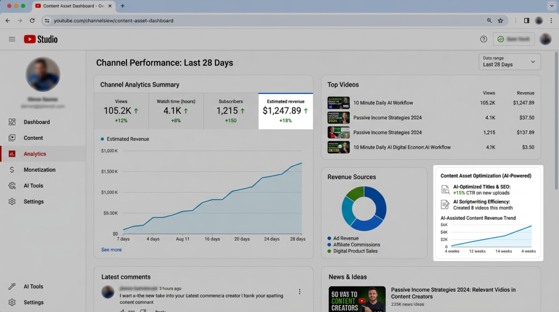The height and width of the screenshot is (312, 559).
Task: Click the See more link under chart
Action: 111,250
